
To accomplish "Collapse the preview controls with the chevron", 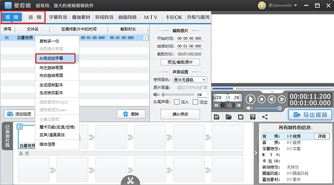I will [272, 91].
